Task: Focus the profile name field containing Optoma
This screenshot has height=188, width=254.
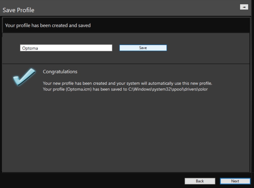Action: (66, 48)
